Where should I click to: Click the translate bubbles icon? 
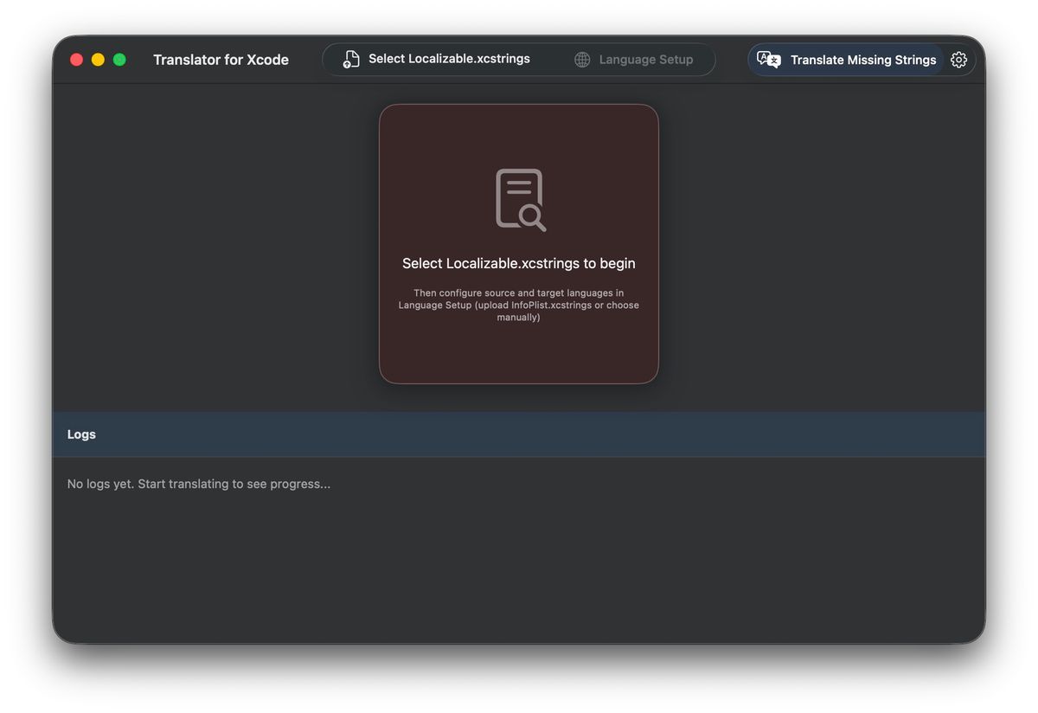[x=768, y=60]
